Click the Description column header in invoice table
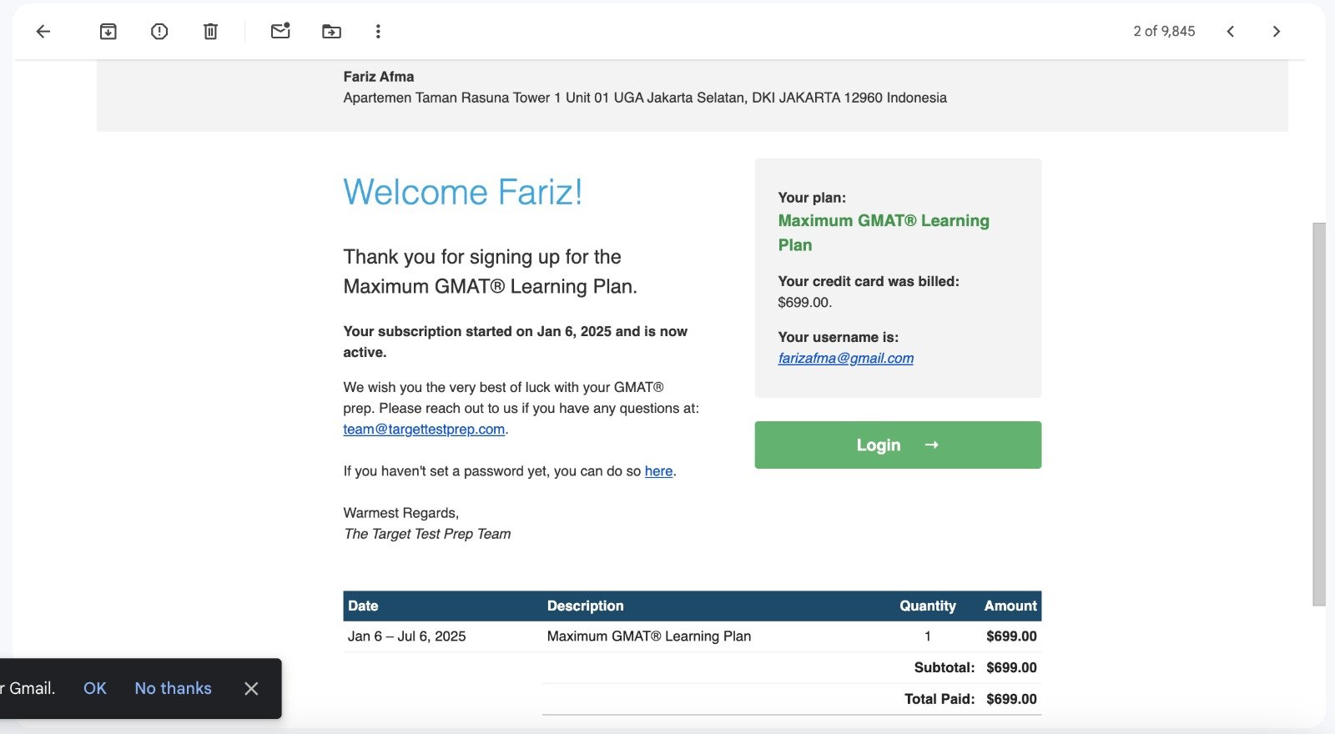Screen dimensions: 1335x734 (585, 606)
